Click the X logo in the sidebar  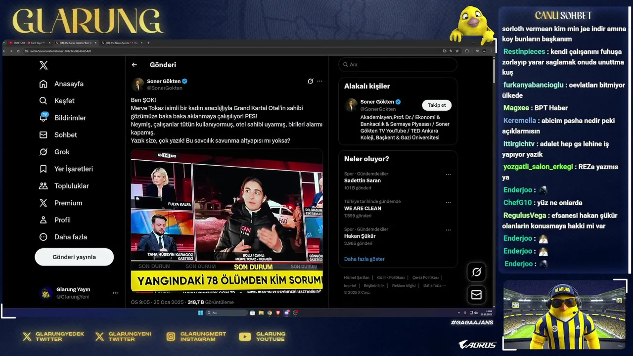pos(44,65)
